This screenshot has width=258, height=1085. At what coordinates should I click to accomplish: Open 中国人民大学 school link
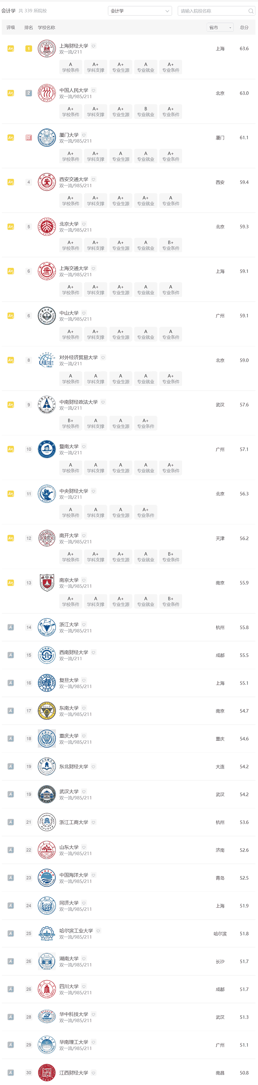[x=74, y=90]
